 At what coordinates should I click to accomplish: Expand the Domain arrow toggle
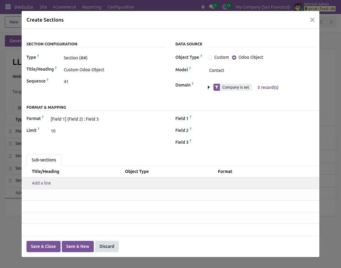pyautogui.click(x=209, y=87)
